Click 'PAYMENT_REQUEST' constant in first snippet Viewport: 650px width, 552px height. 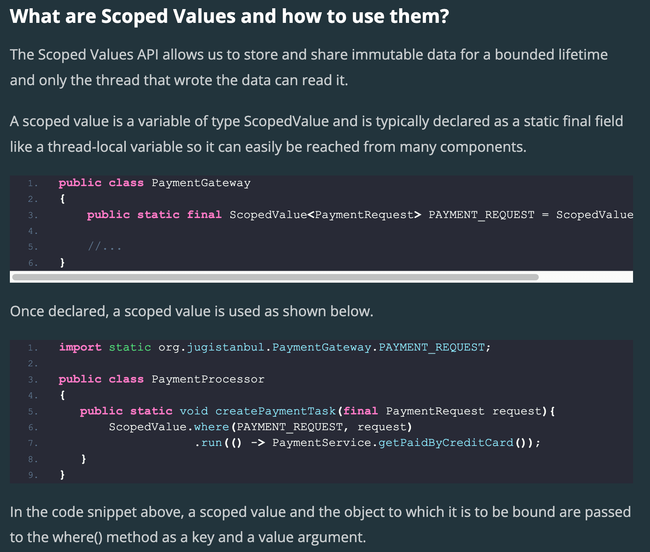(x=481, y=215)
